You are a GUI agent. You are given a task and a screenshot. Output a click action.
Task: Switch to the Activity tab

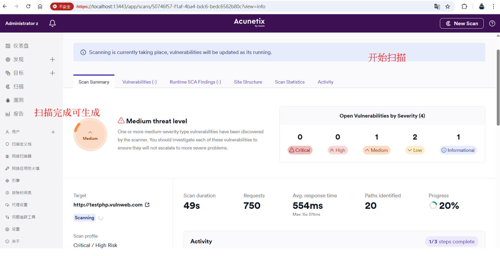326,82
